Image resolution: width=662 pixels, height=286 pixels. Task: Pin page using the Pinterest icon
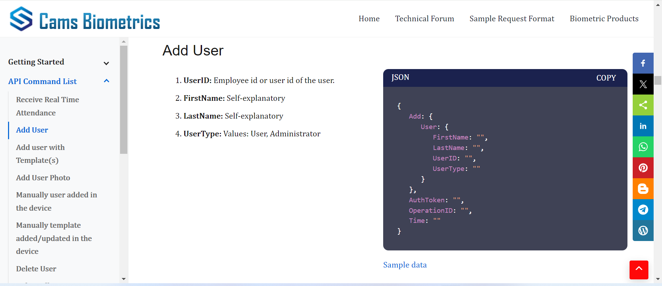(643, 168)
